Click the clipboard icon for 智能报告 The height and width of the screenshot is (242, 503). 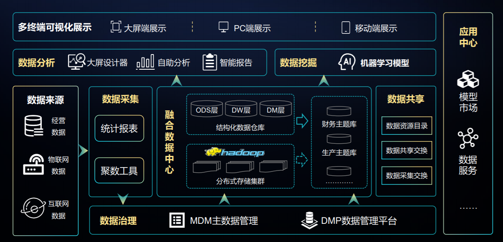[x=210, y=62]
